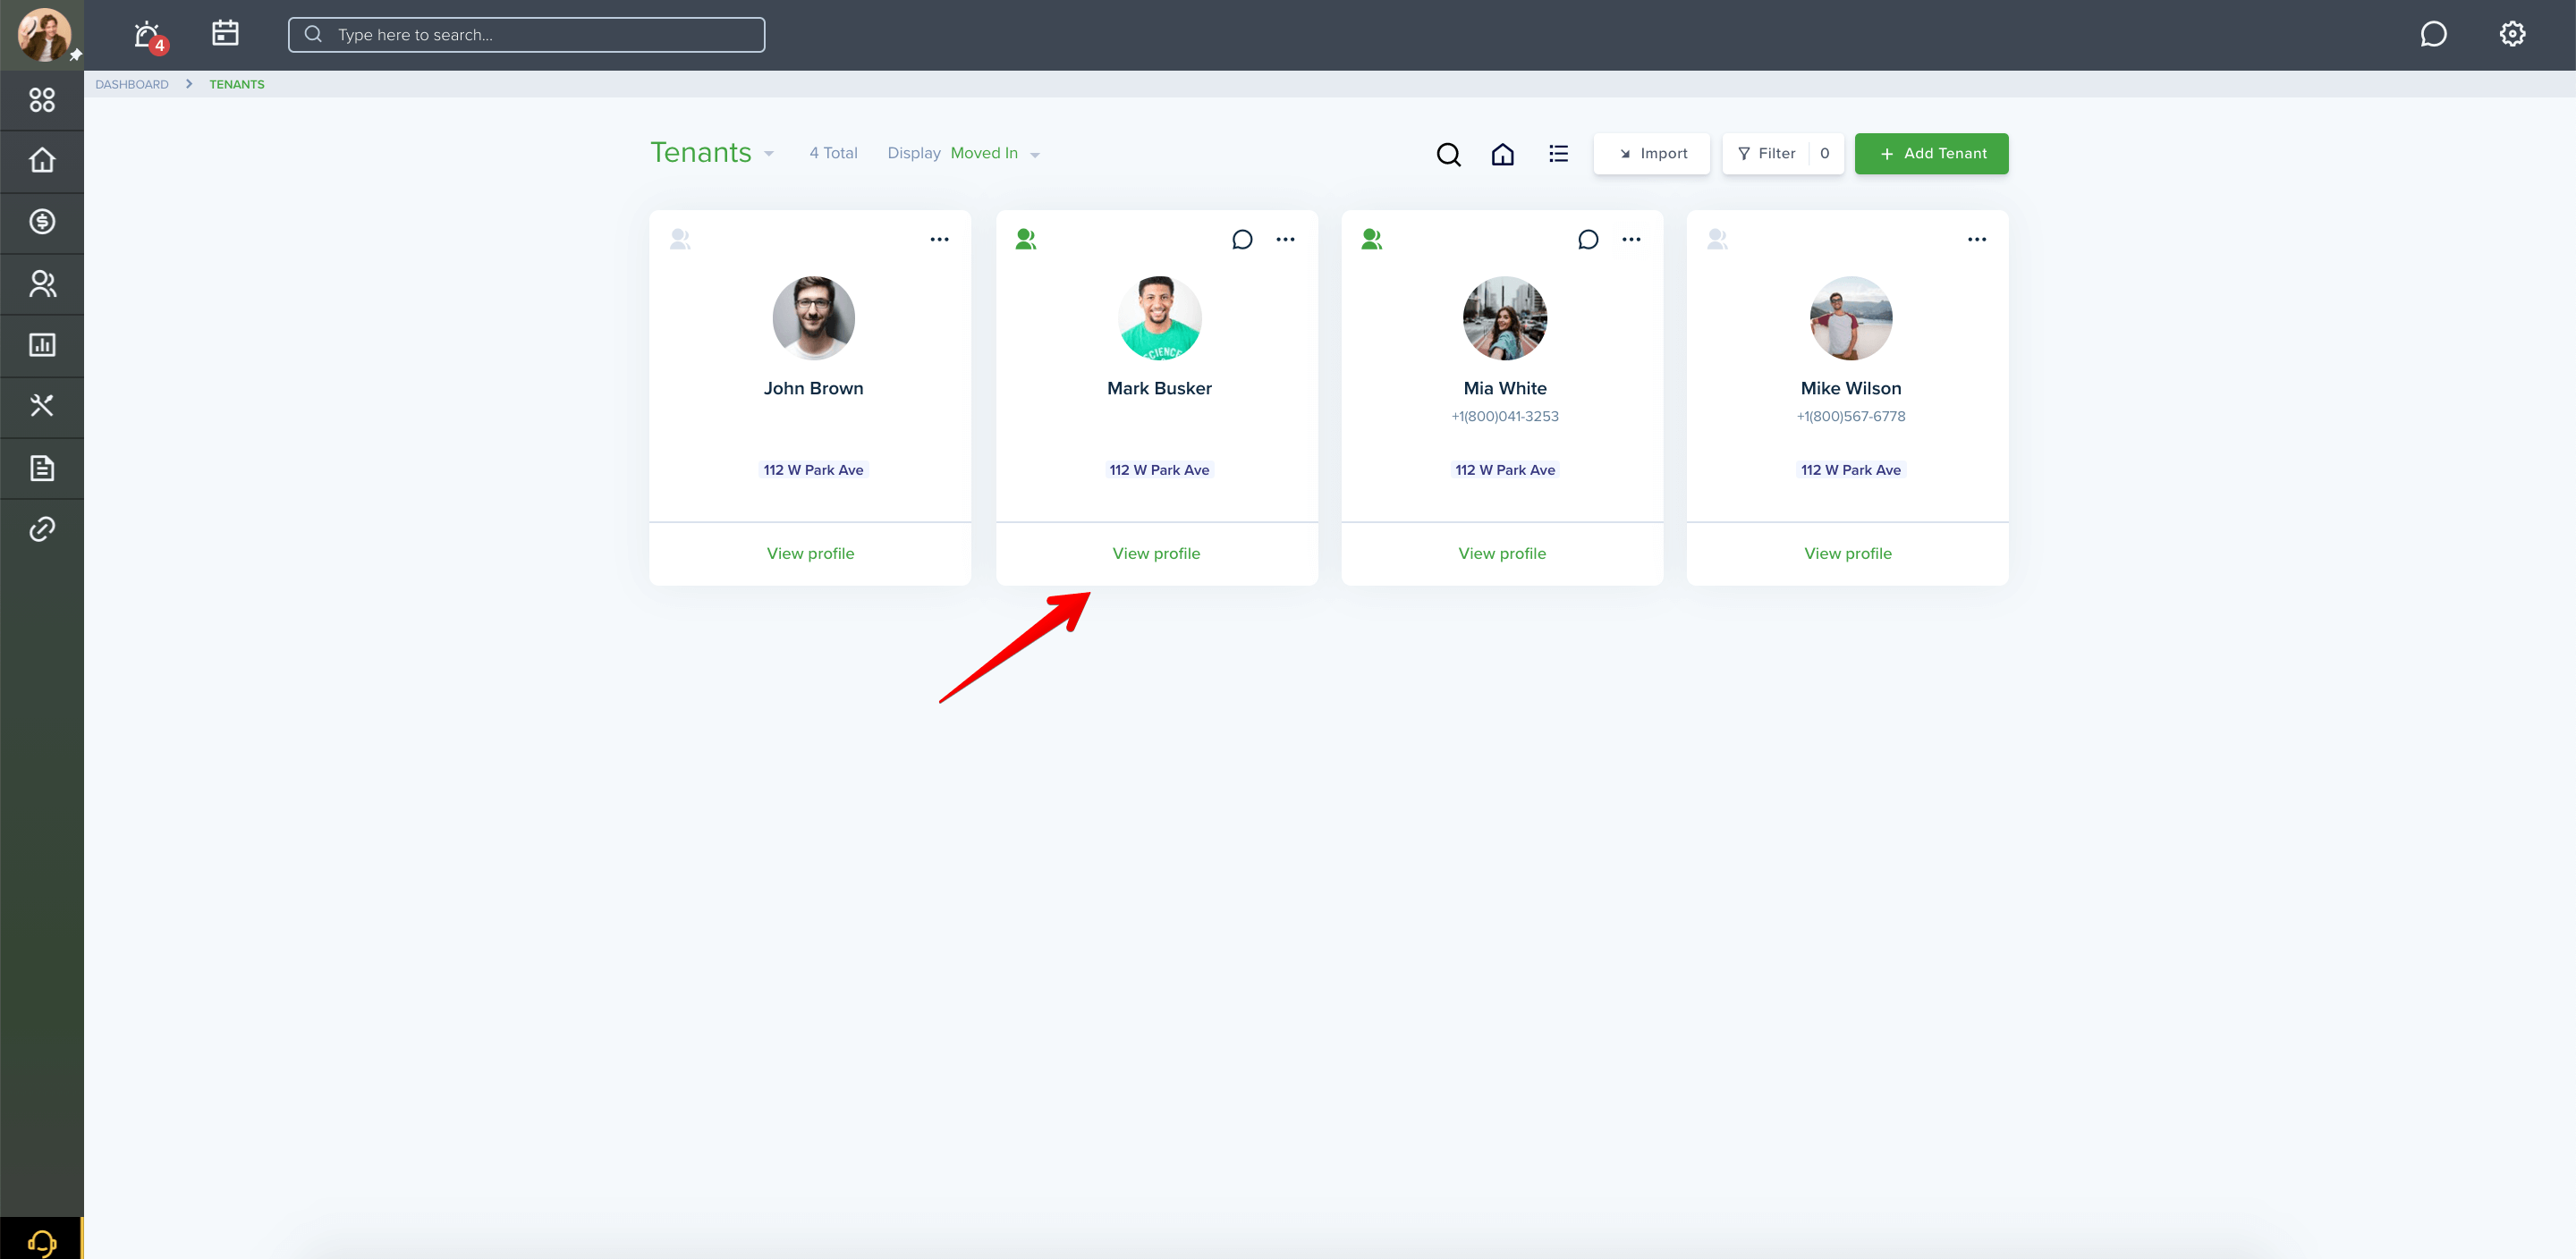
Task: View profile of Mike Wilson
Action: (x=1848, y=554)
